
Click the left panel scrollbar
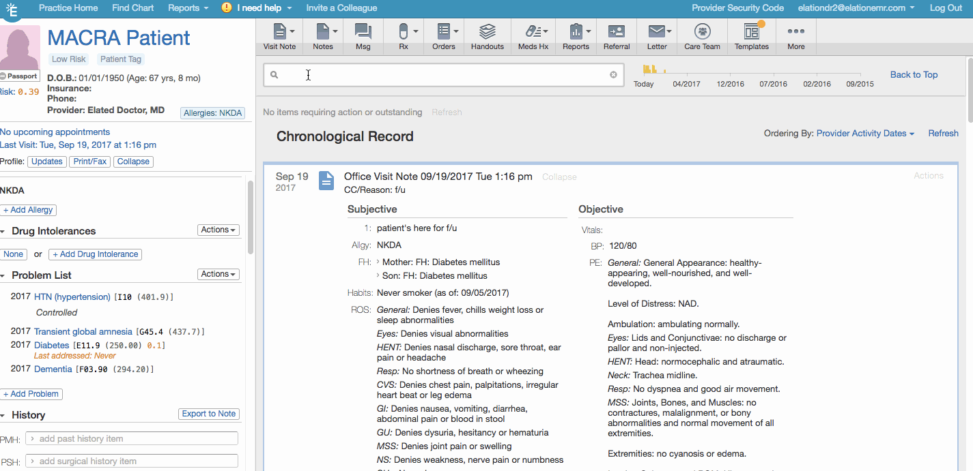pos(251,218)
